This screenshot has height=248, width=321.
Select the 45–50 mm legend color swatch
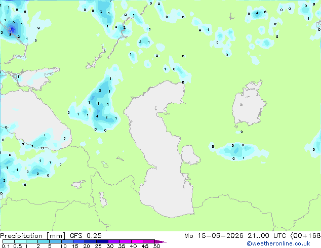149,241
